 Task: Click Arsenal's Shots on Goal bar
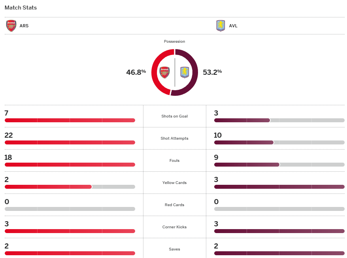70,120
